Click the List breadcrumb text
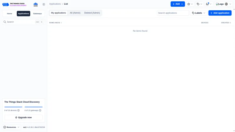 tap(66, 4)
